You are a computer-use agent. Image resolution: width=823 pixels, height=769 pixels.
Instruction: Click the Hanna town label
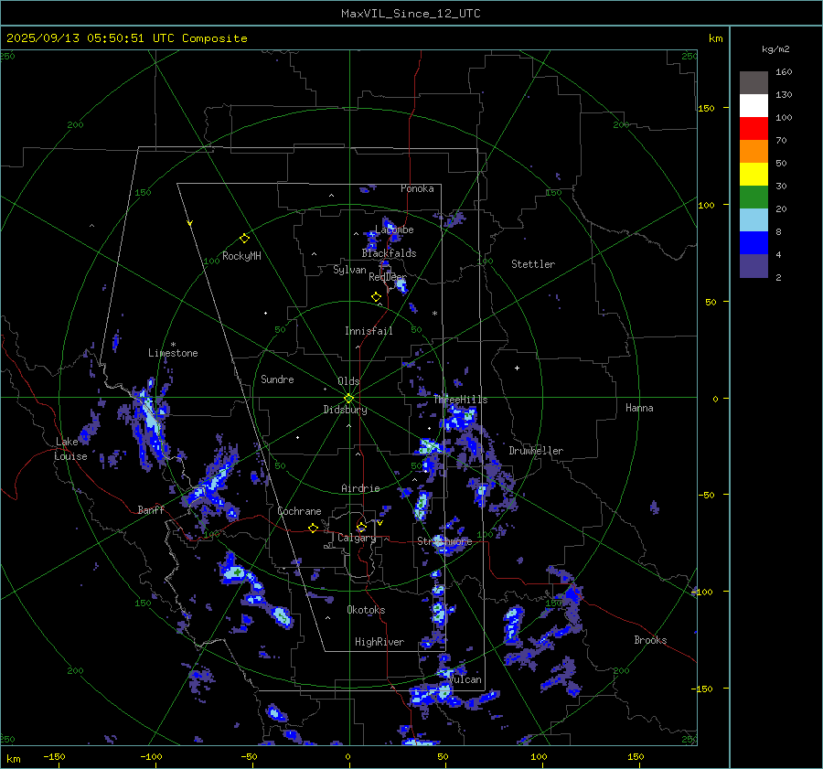point(639,408)
